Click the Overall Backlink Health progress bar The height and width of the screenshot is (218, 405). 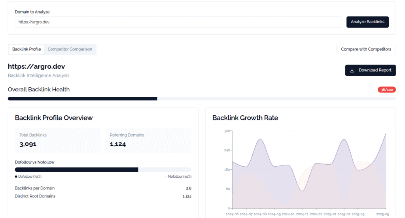point(202,99)
